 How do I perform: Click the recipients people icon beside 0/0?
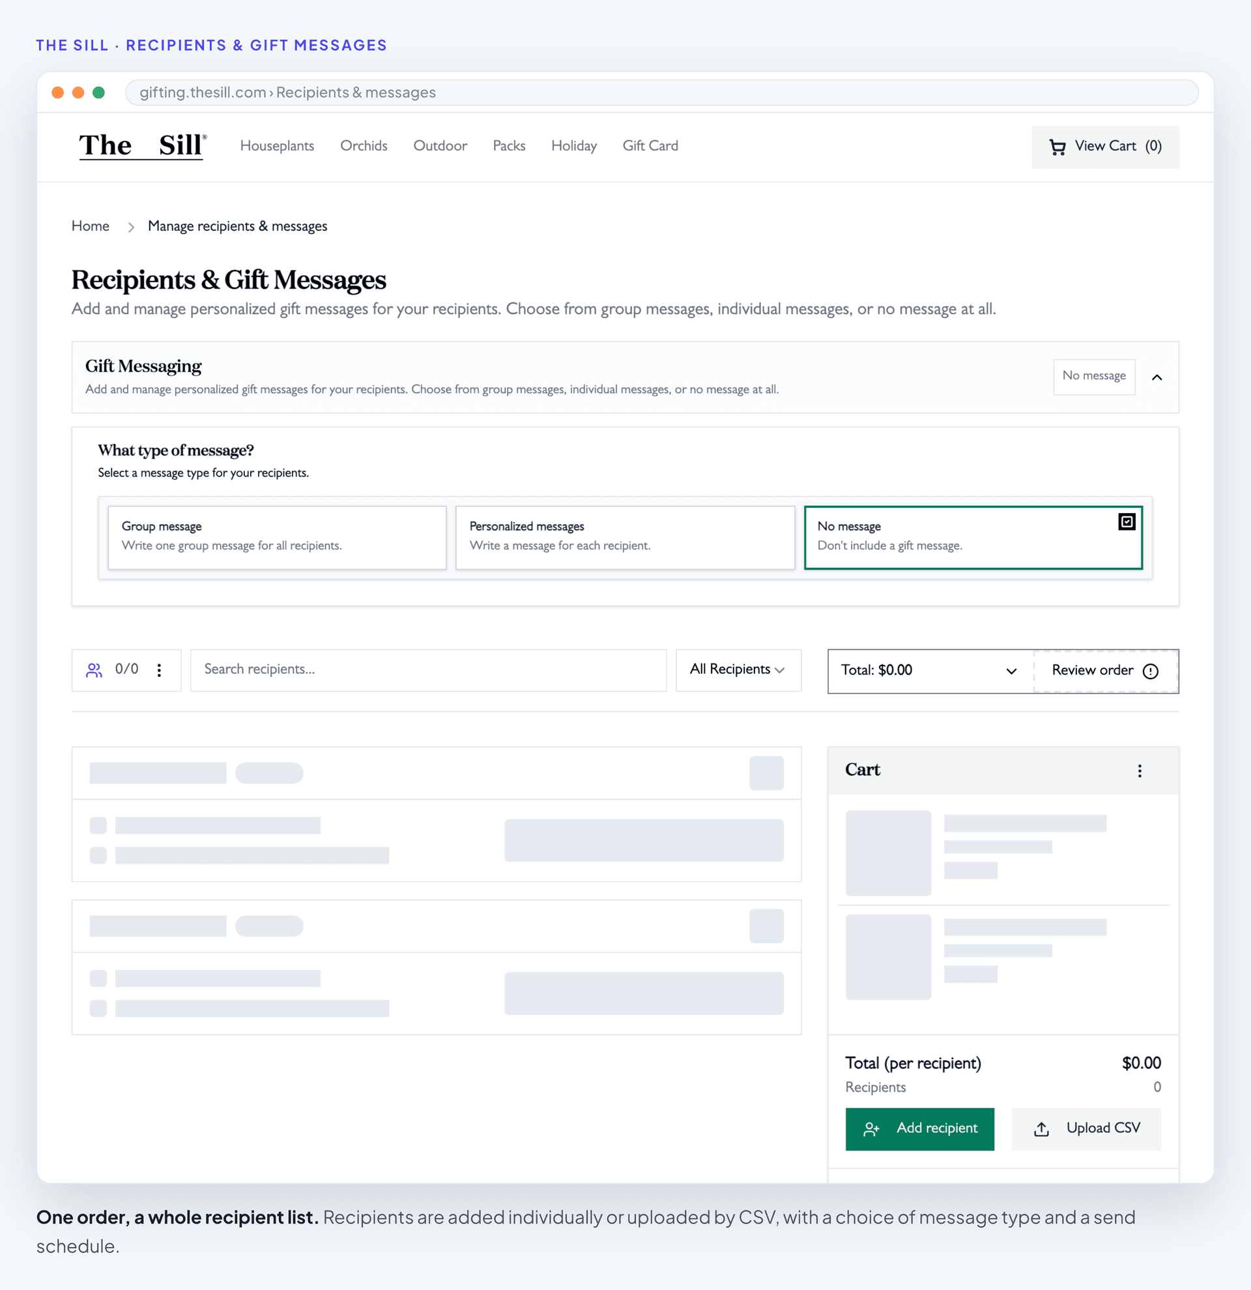point(94,670)
